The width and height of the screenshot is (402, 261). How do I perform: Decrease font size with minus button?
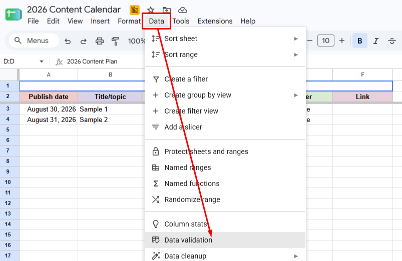(310, 40)
